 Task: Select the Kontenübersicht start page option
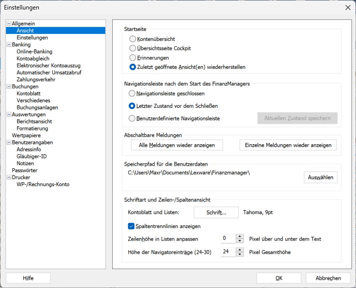click(x=133, y=39)
